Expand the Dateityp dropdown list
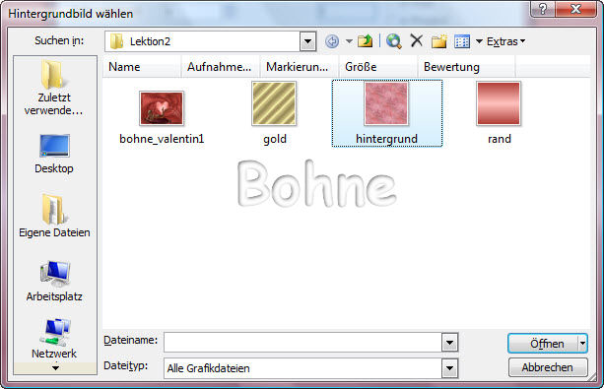The height and width of the screenshot is (389, 604). point(449,368)
